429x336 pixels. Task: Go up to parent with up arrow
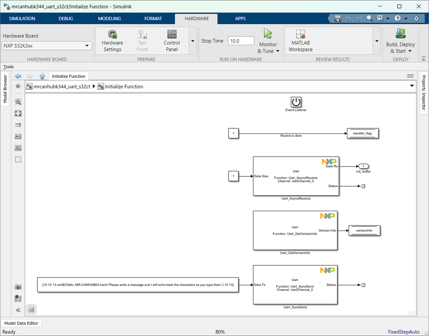[x=42, y=76]
